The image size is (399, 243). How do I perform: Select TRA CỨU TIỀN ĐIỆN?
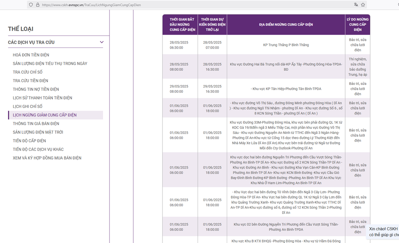[30, 81]
